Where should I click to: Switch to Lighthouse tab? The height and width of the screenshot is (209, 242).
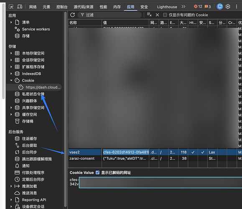pos(167,7)
